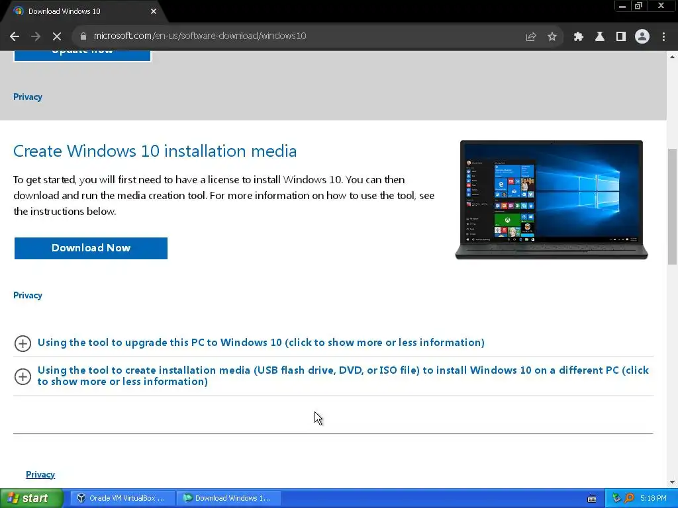Click the network tray icon
Image resolution: width=678 pixels, height=508 pixels.
pyautogui.click(x=616, y=499)
